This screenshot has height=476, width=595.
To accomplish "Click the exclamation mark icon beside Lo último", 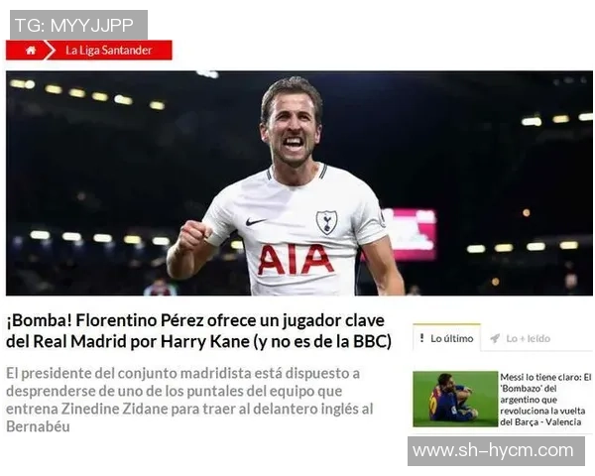I will pyautogui.click(x=422, y=337).
